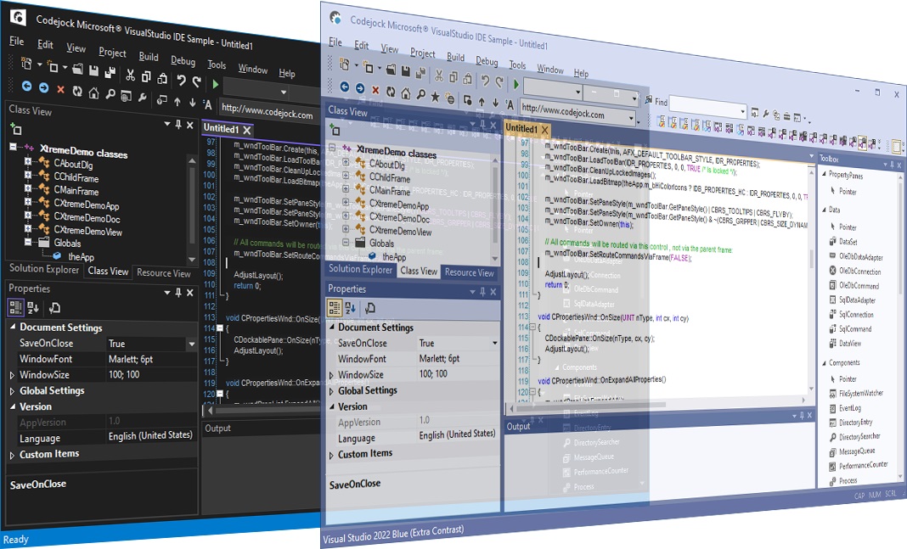Select CMainFrame class in blue Class View
907x549 pixels.
click(x=389, y=191)
